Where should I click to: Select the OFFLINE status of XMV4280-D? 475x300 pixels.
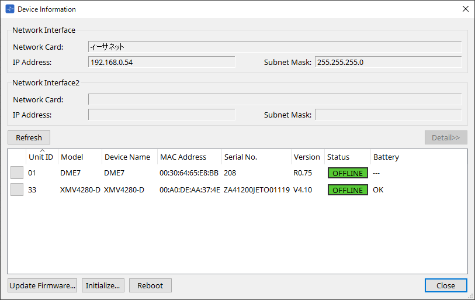pos(348,190)
